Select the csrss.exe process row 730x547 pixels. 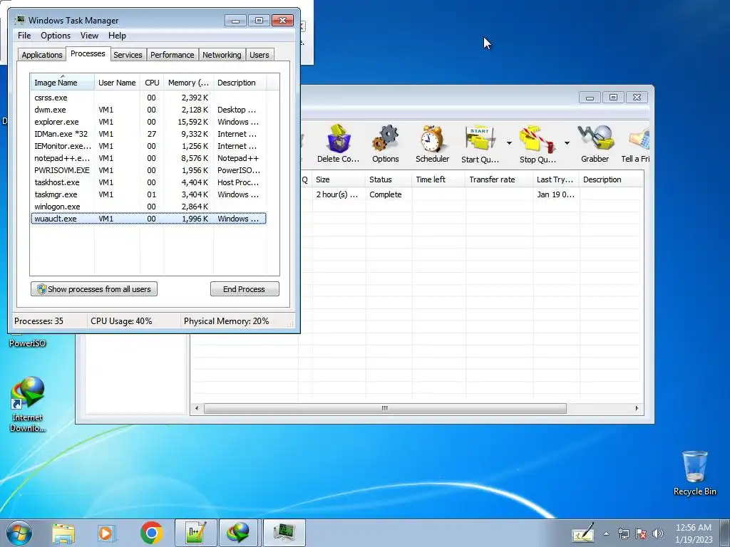click(148, 98)
